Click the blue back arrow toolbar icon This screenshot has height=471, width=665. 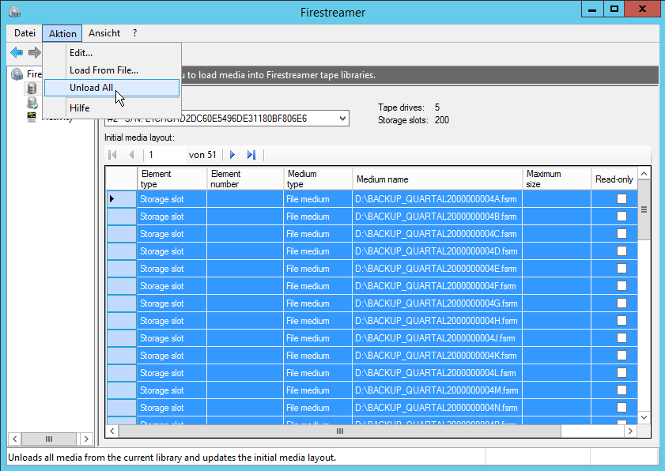click(17, 53)
